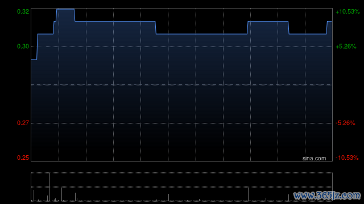Open the www.365jz.com watermark link
This screenshot has height=204, width=364.
coord(327,195)
